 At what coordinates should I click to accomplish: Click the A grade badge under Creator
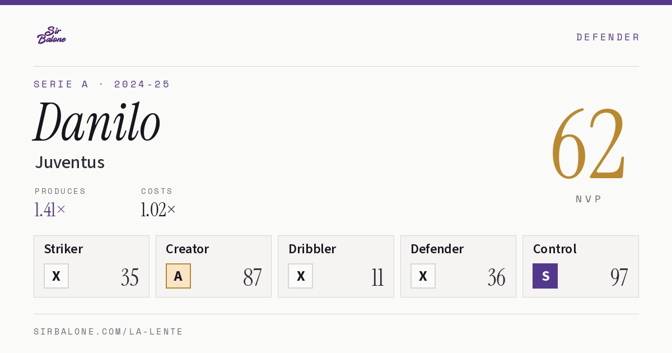coord(179,276)
